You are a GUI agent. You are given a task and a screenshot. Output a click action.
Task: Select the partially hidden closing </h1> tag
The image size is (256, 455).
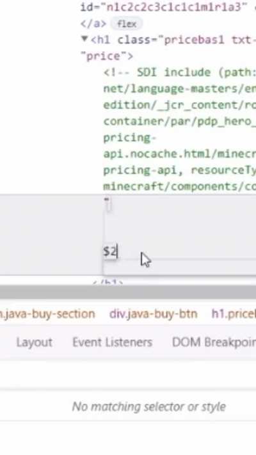108,282
